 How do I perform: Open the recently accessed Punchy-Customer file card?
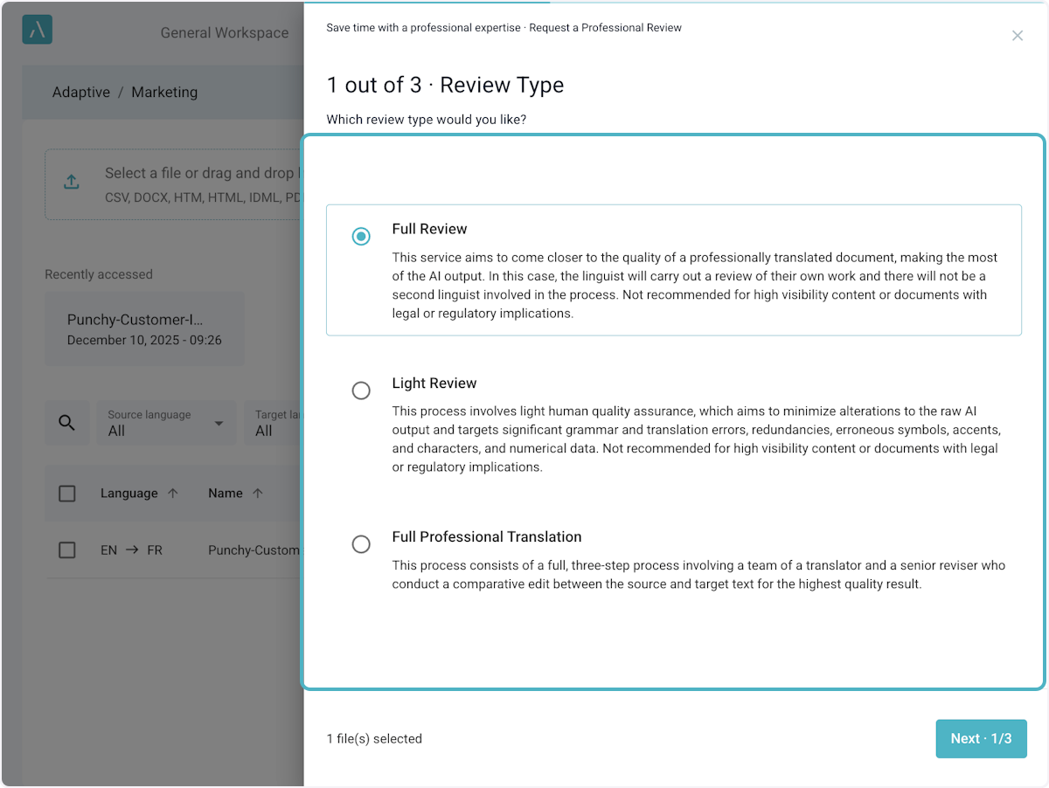[144, 329]
